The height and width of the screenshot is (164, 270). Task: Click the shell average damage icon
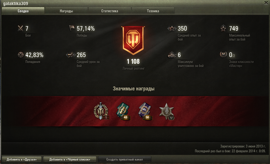point(71,55)
